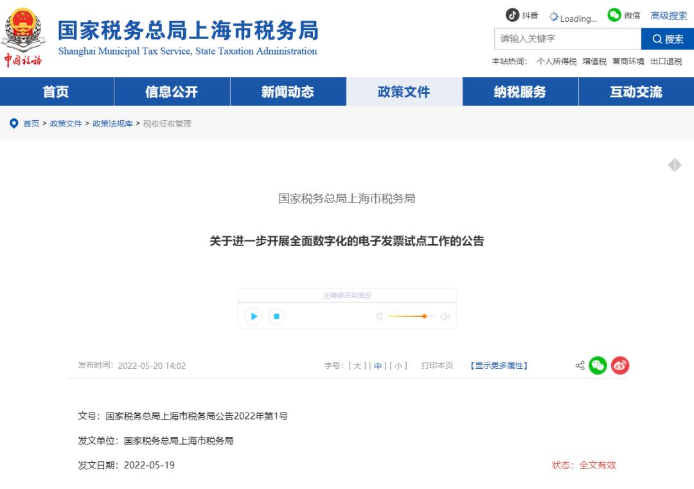Share the article to Weibo (red icon)

click(x=619, y=365)
